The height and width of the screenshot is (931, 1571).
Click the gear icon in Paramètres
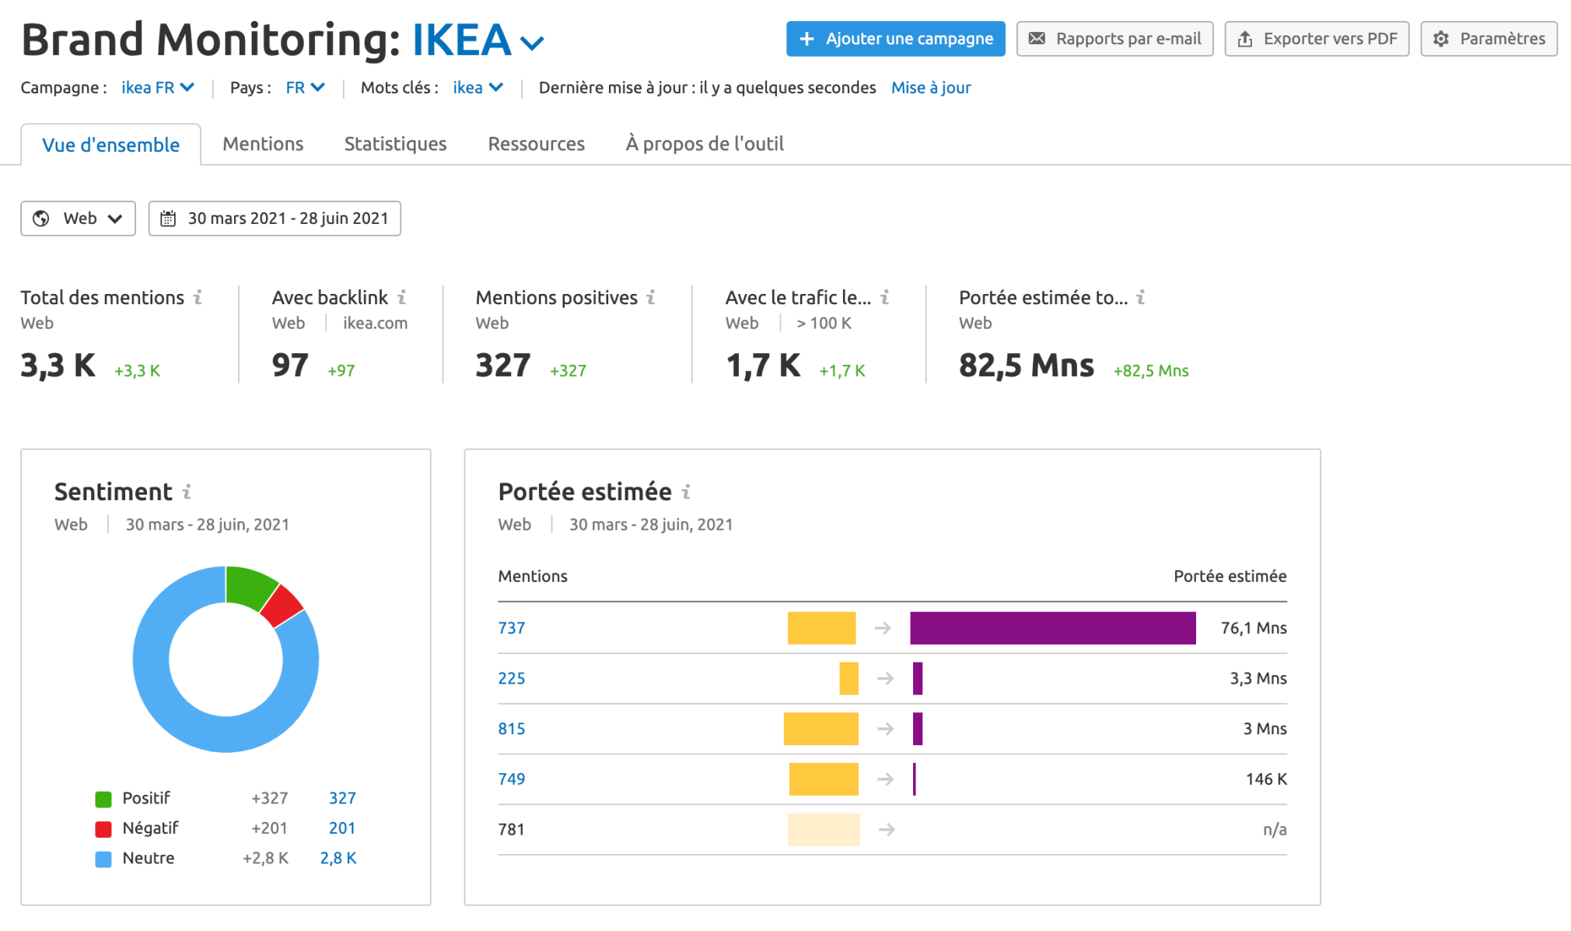[x=1441, y=39]
